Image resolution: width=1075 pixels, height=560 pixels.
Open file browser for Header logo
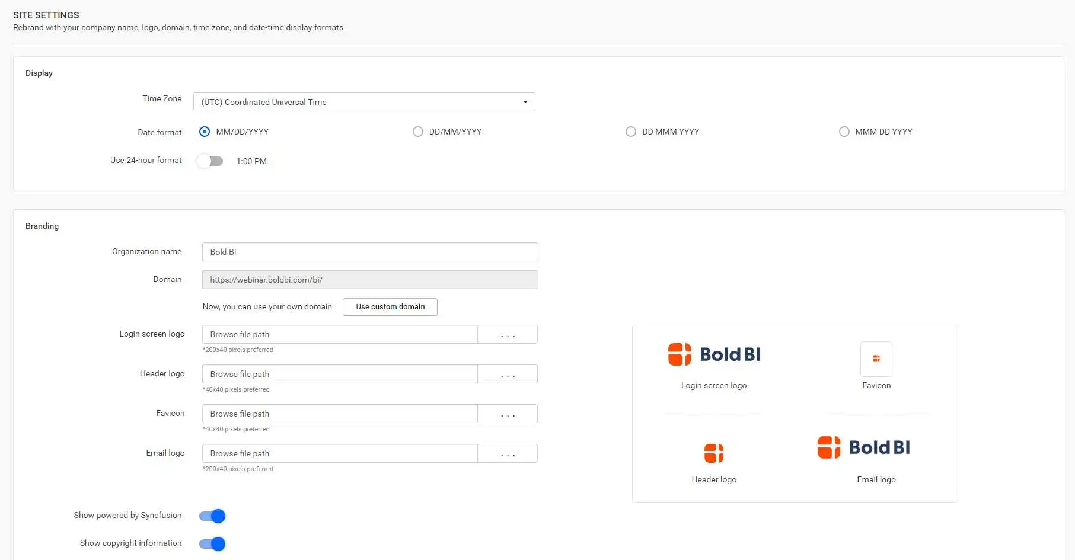point(507,374)
